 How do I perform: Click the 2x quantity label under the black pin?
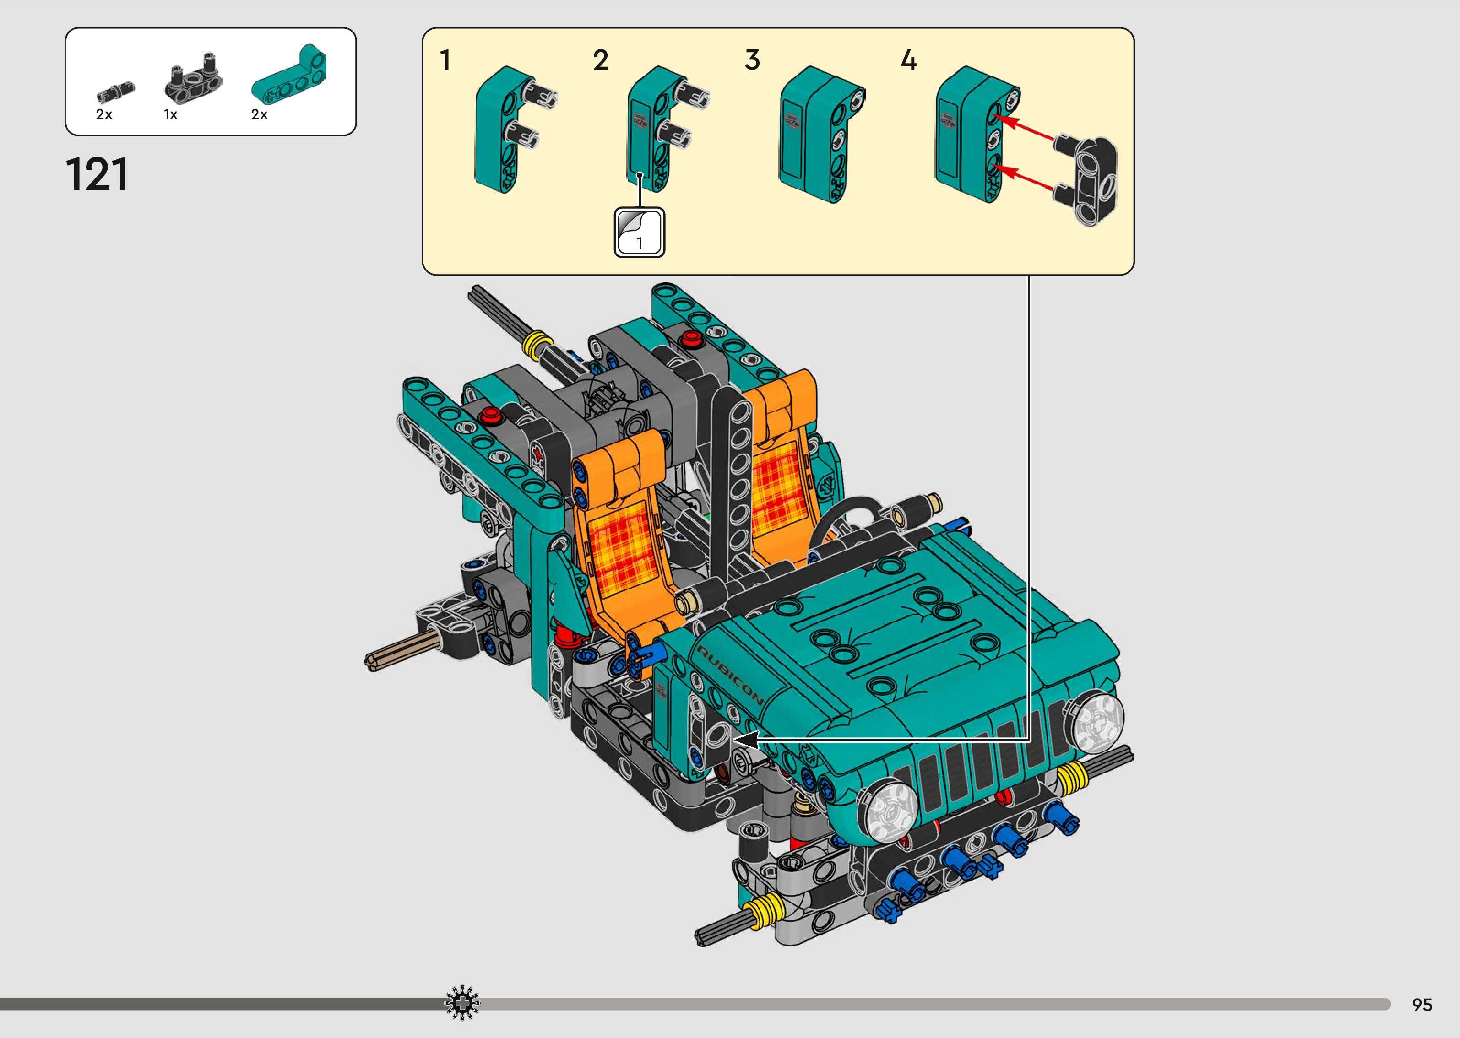click(x=104, y=114)
